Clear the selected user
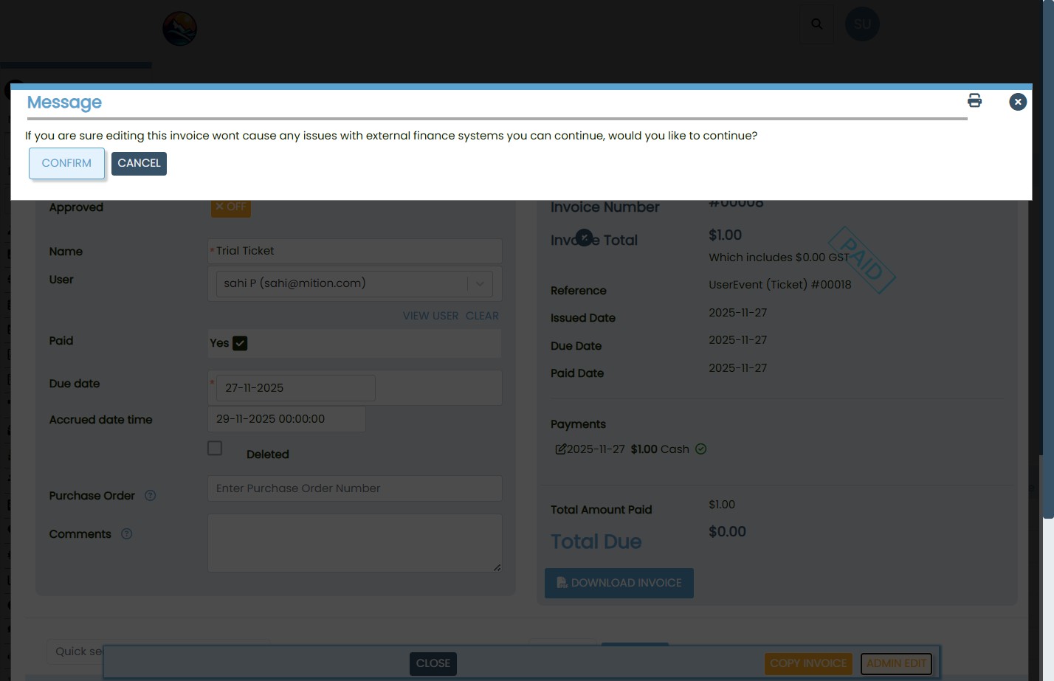 [482, 316]
